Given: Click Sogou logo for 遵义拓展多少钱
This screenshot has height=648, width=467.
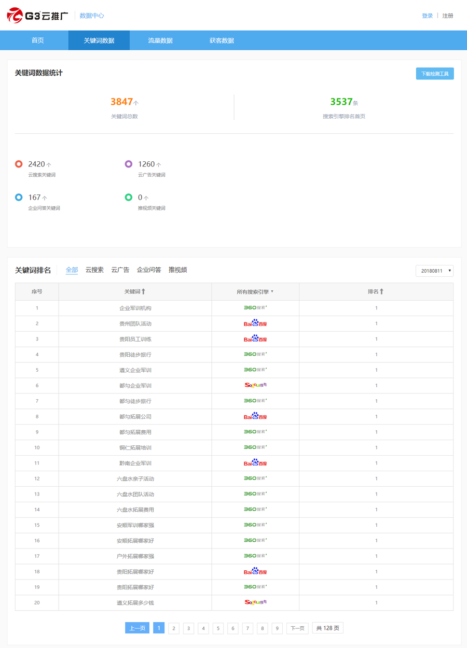Looking at the screenshot, I should coord(255,602).
